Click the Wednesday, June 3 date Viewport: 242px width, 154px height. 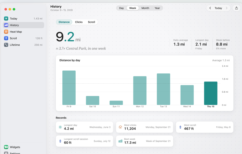[x=100, y=127]
